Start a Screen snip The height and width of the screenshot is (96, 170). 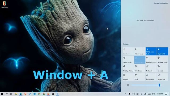[163, 77]
